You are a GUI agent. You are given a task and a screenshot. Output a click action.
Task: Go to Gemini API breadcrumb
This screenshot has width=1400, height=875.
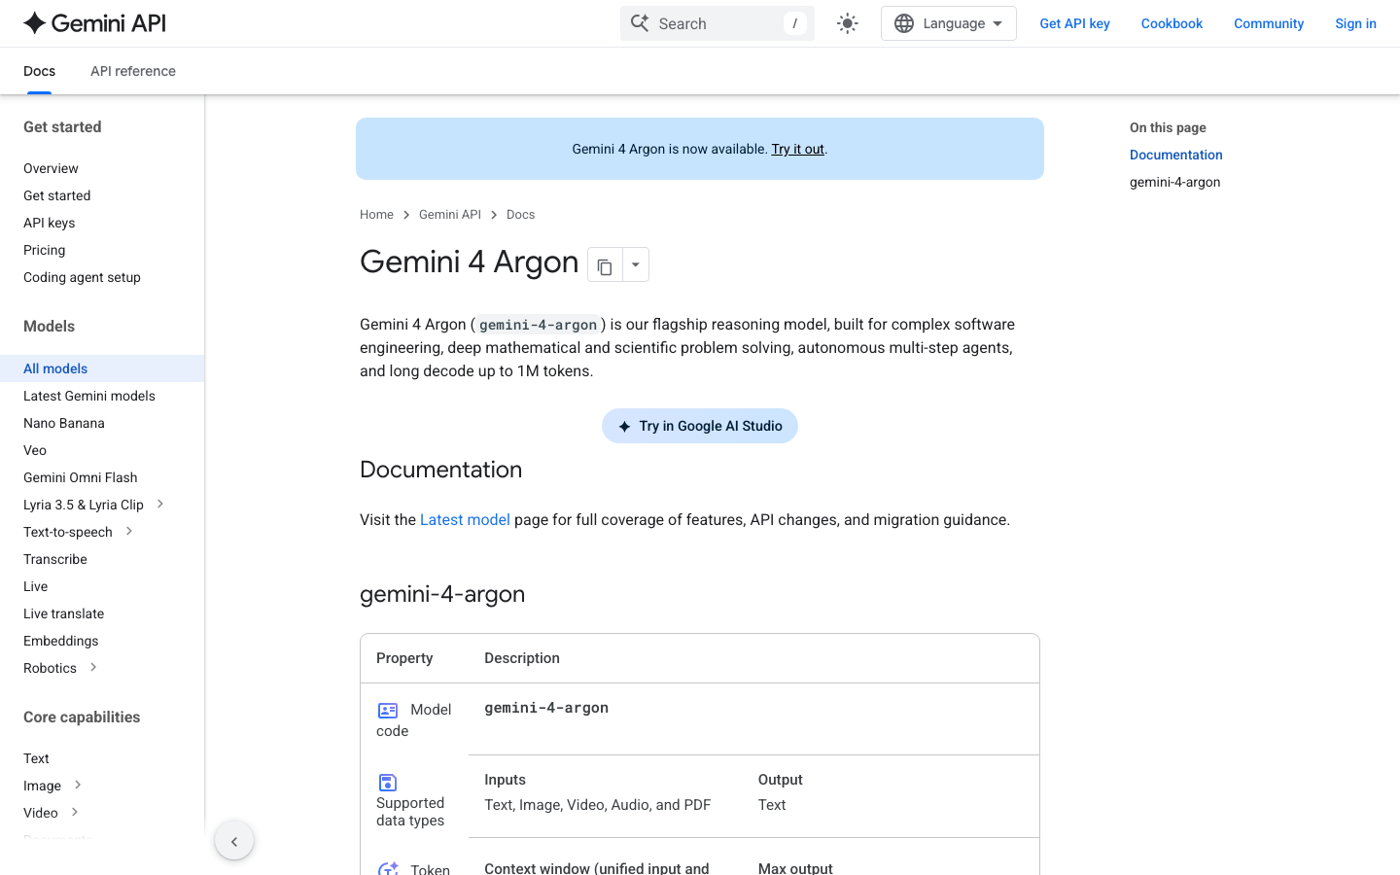click(x=450, y=215)
